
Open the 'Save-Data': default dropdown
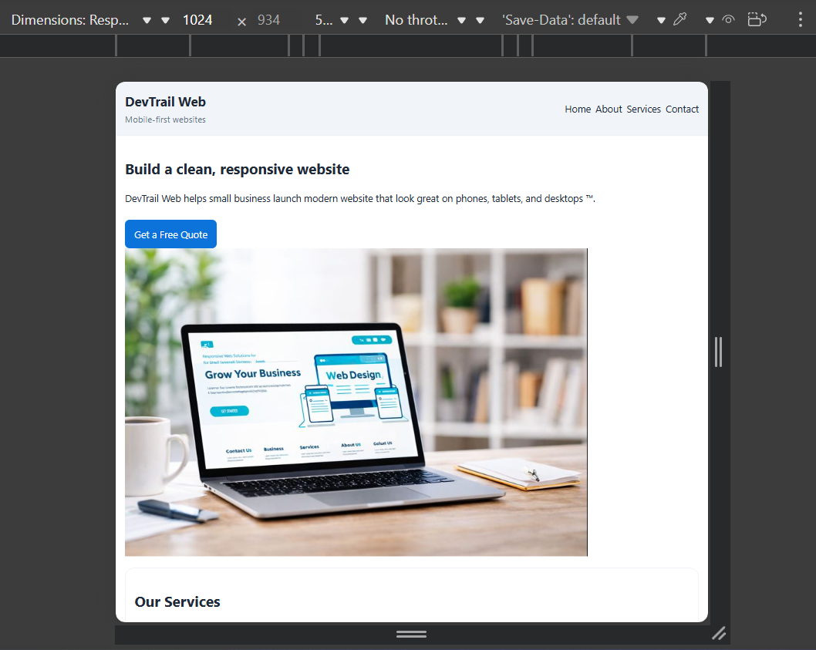pos(570,20)
